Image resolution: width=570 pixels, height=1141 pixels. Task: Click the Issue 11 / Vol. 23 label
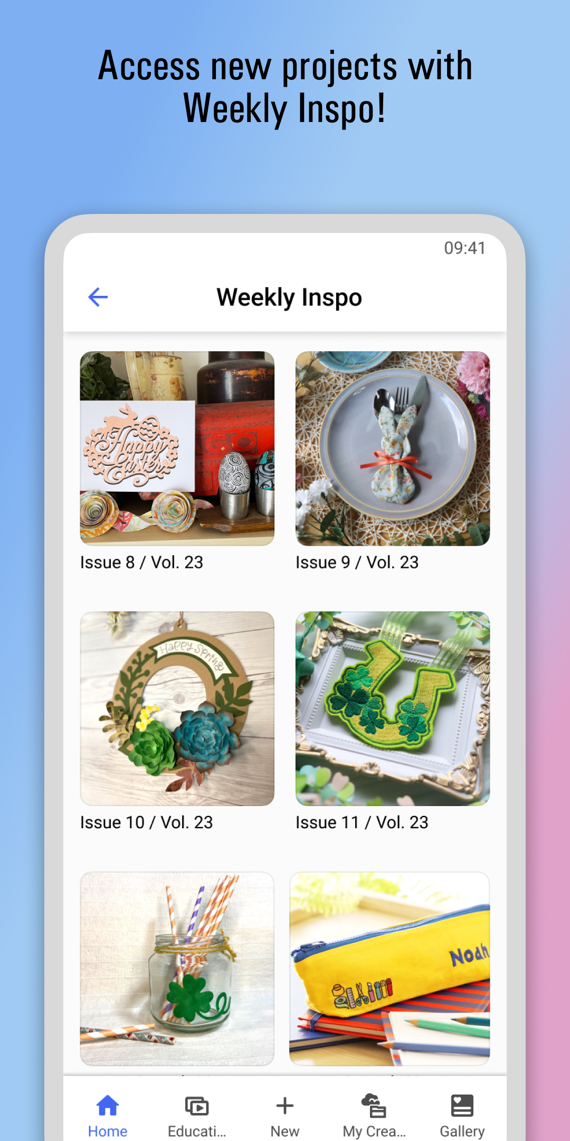click(x=362, y=822)
